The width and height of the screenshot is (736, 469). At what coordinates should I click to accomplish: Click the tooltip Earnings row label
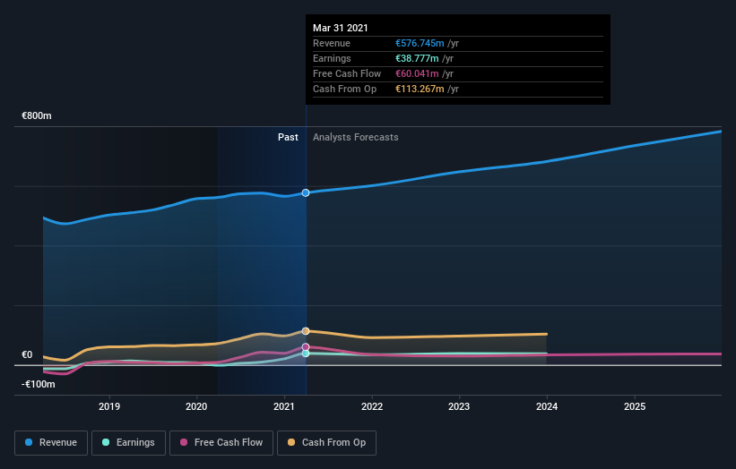(332, 58)
